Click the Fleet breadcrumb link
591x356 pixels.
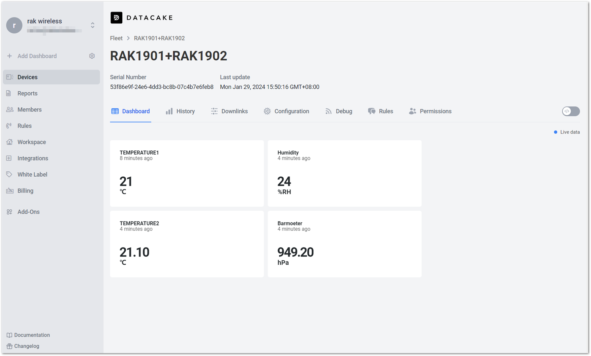pyautogui.click(x=116, y=38)
